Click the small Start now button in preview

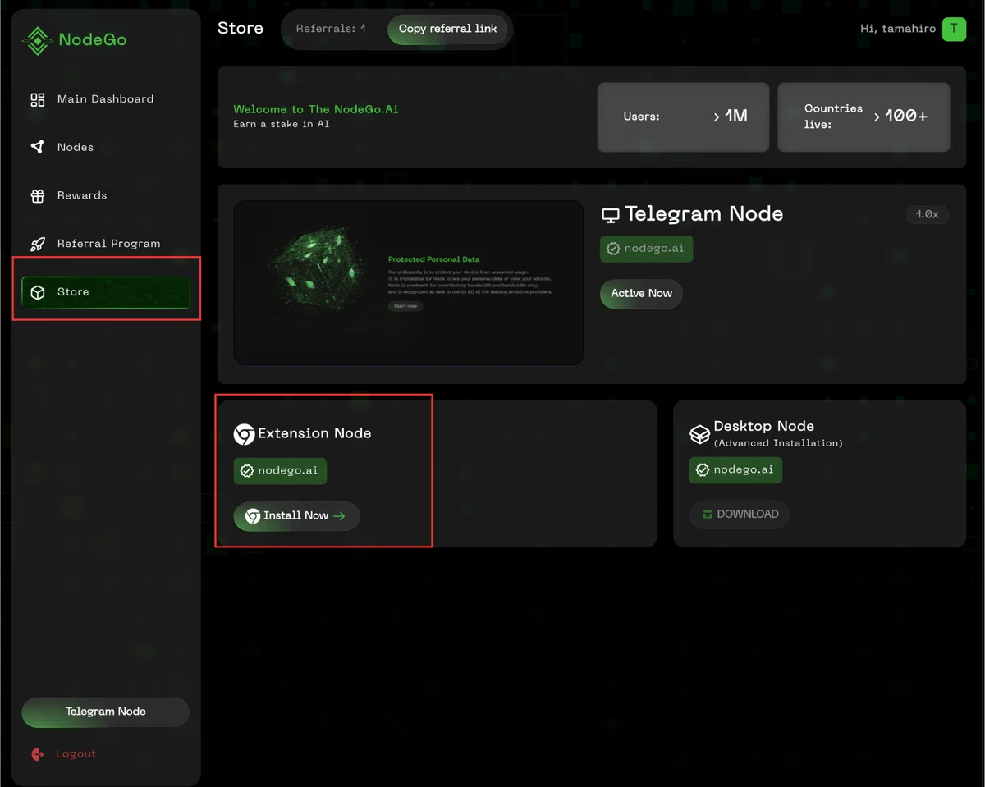[405, 306]
